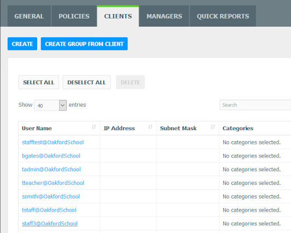Open bgates@OakfordSchool user link

tap(51, 156)
